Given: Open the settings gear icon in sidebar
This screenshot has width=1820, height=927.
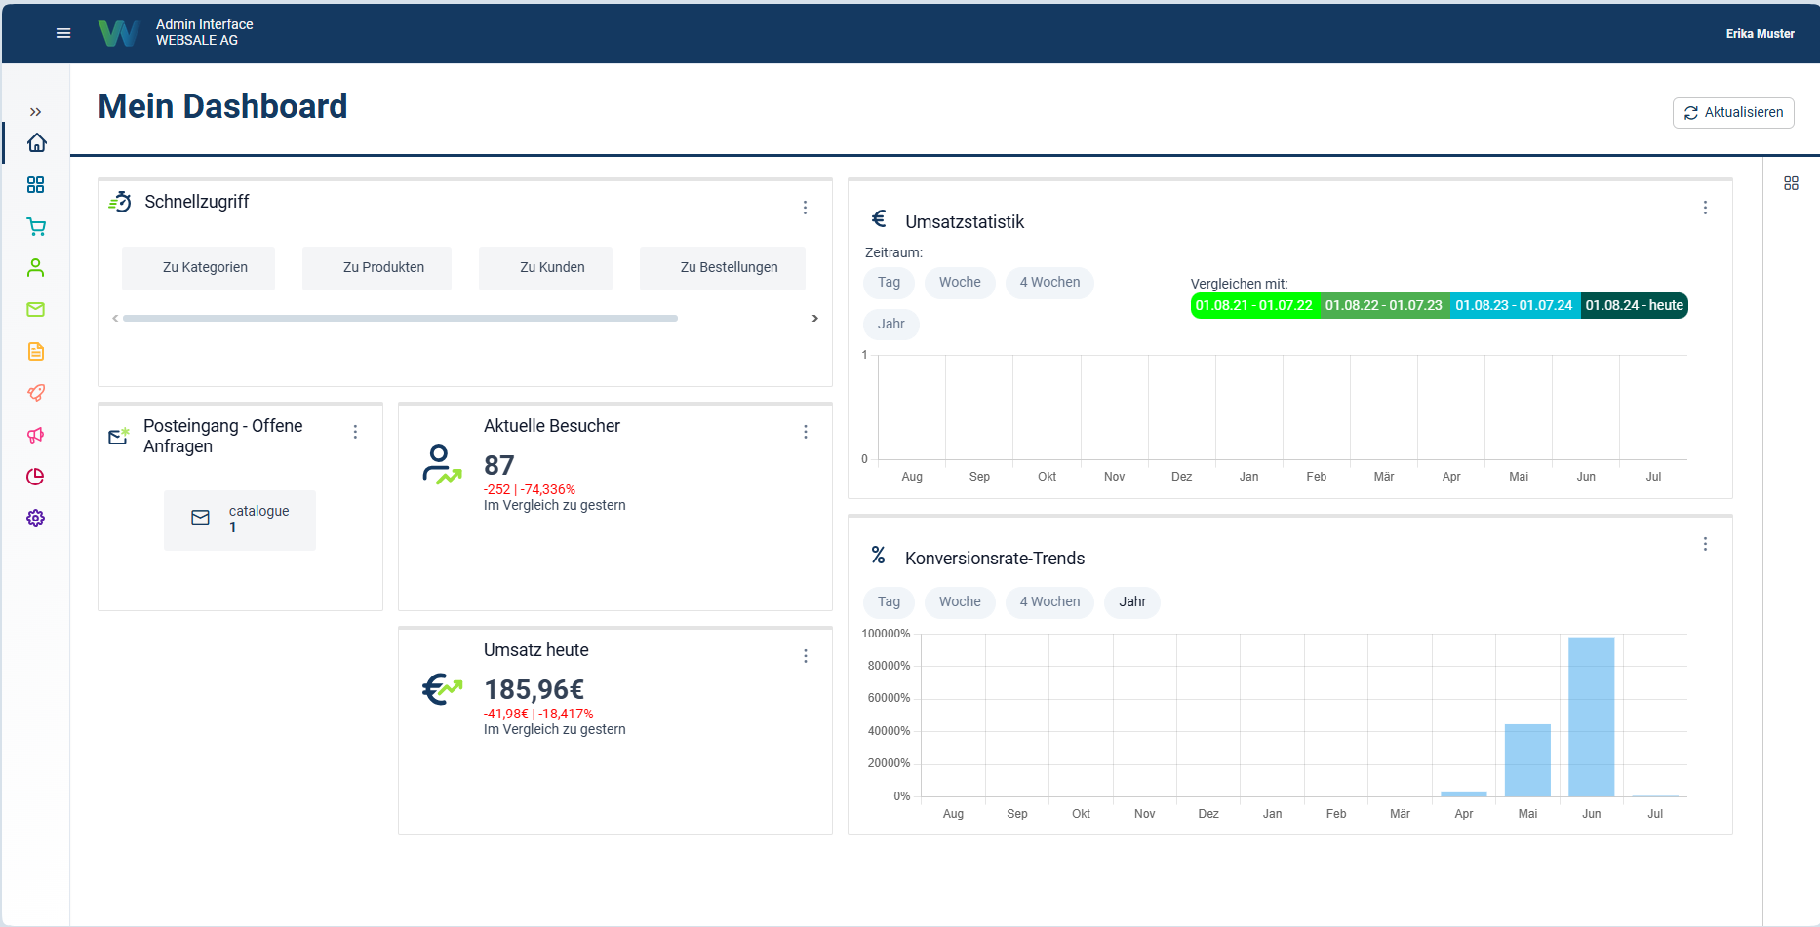Looking at the screenshot, I should (x=36, y=518).
